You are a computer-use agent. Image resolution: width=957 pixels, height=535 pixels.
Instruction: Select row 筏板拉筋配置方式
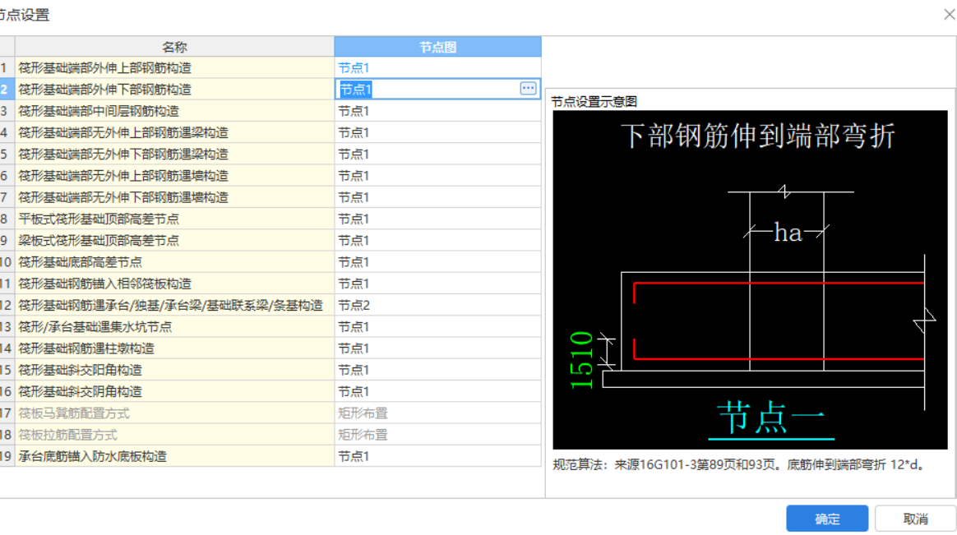tap(174, 435)
